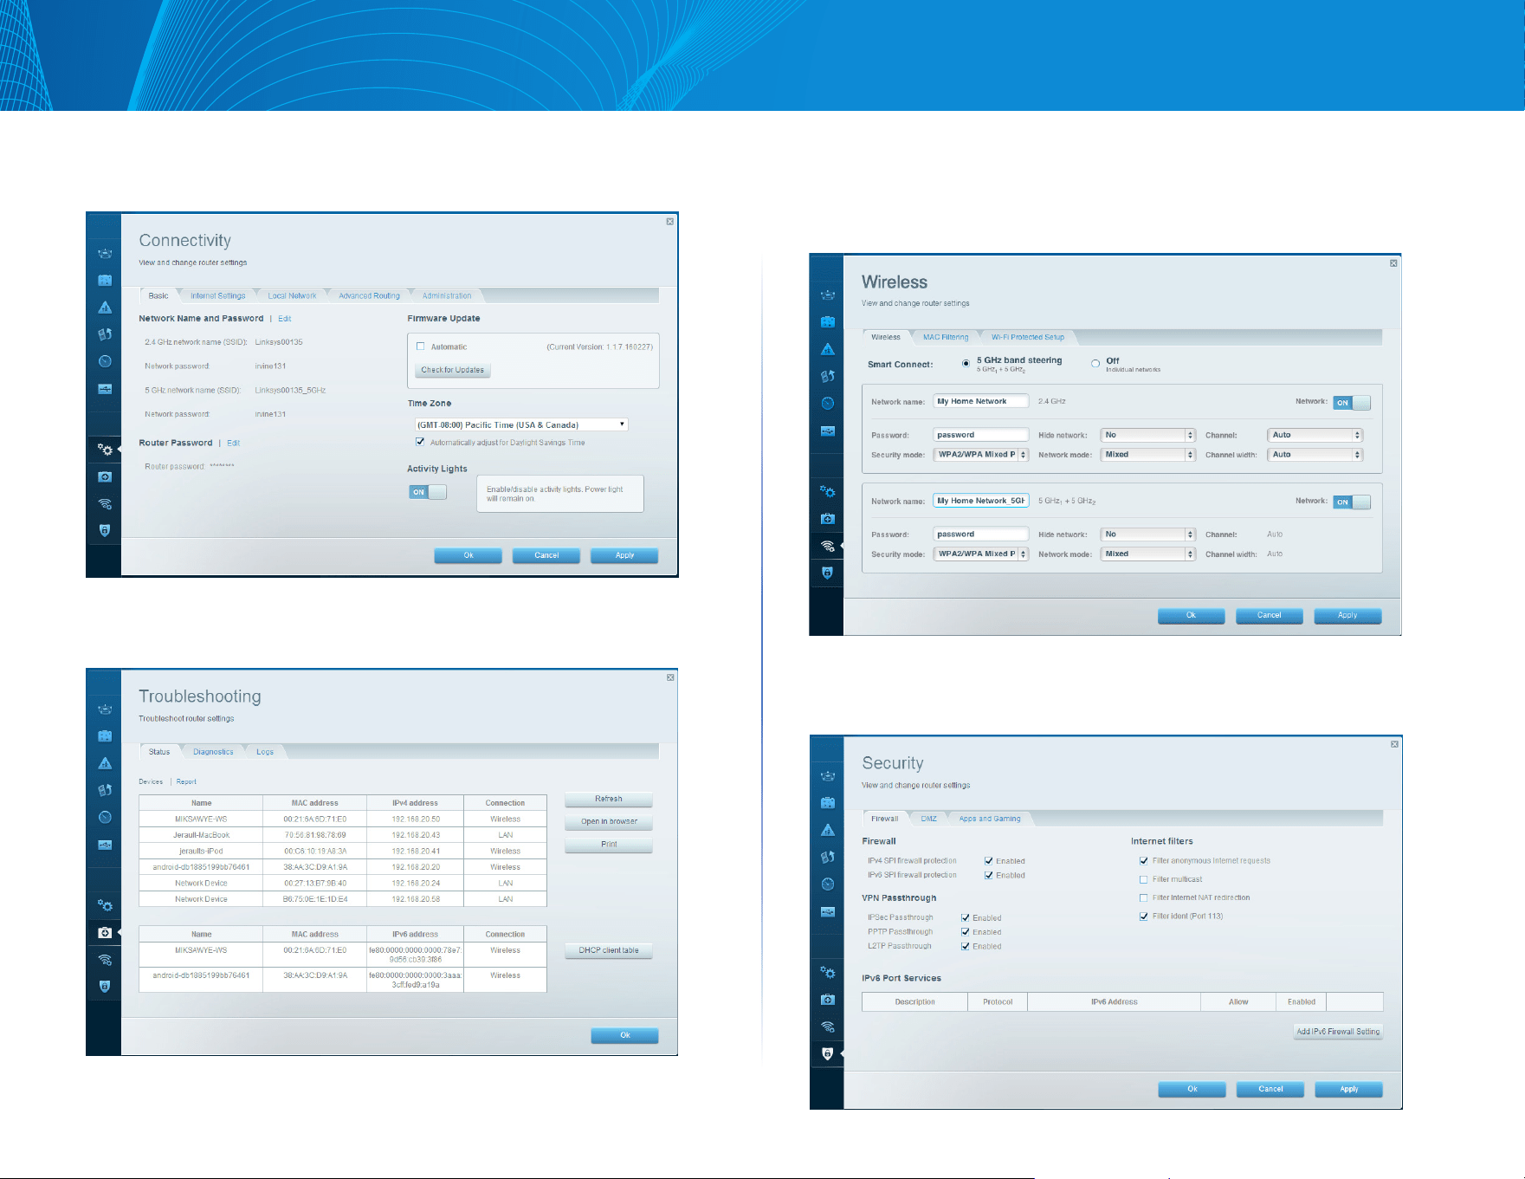Click the 2.4 GHz Network name input field
The width and height of the screenshot is (1525, 1179).
(981, 401)
